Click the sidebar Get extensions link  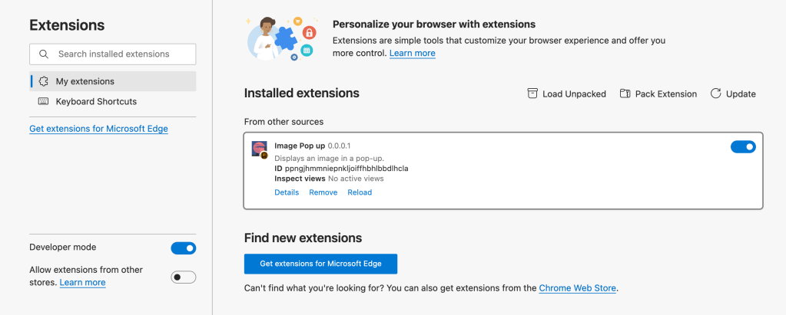click(98, 129)
